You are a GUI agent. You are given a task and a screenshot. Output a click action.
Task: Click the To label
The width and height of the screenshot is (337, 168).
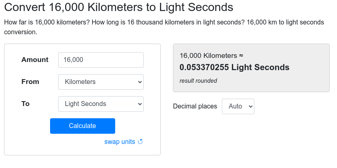(x=26, y=104)
